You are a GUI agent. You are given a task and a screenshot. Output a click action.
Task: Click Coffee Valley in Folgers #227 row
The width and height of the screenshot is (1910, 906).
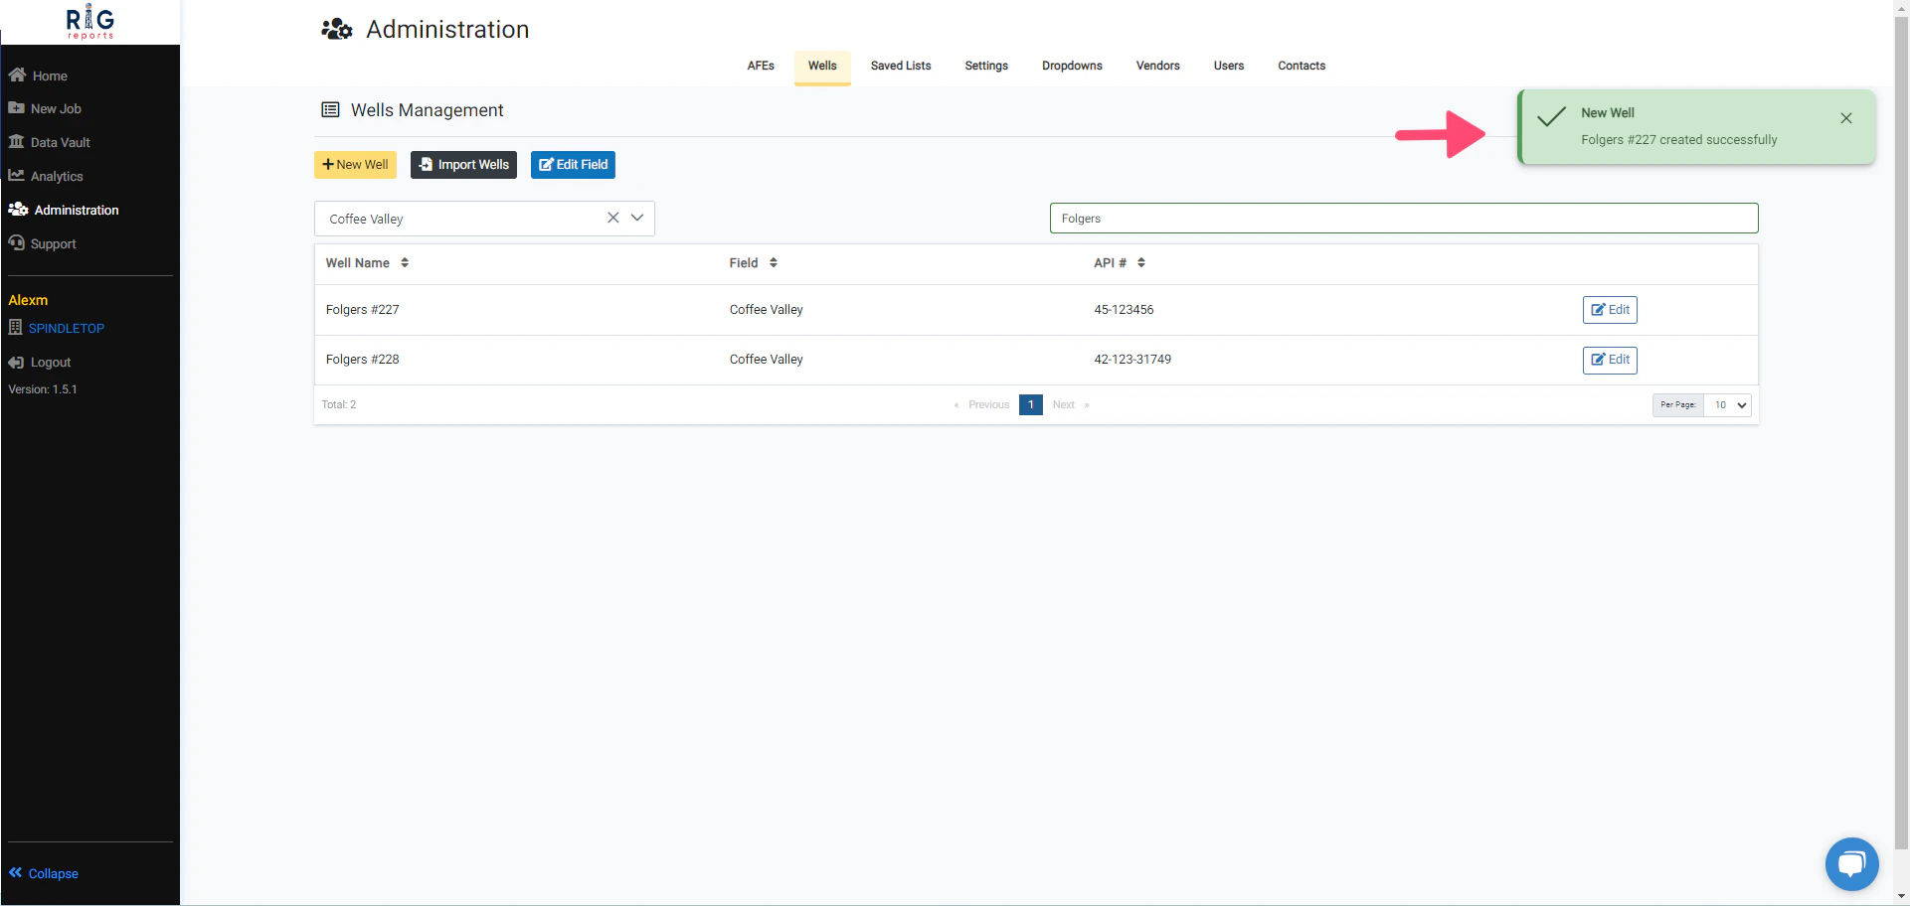[x=766, y=310]
